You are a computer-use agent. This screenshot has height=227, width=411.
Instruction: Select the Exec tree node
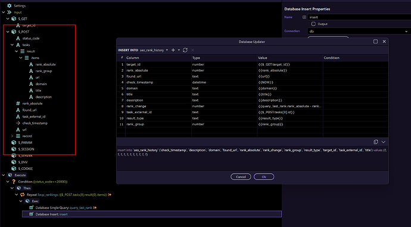coord(35,201)
